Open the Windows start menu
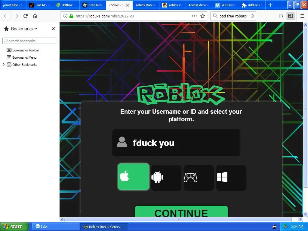This screenshot has width=308, height=231. 14,226
